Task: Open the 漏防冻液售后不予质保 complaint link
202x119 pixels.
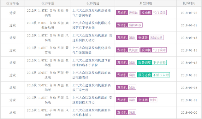Action: 92,25
